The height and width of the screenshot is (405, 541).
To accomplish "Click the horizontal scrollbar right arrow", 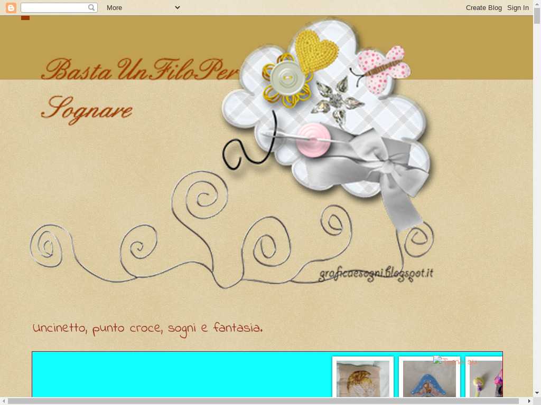I will tap(529, 401).
